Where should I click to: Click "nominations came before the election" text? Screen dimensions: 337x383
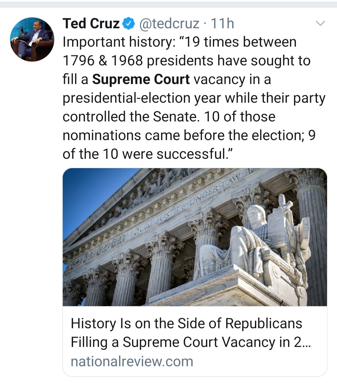point(182,135)
